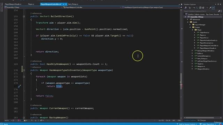Click the Solution Explorer home icon

(x=185, y=8)
